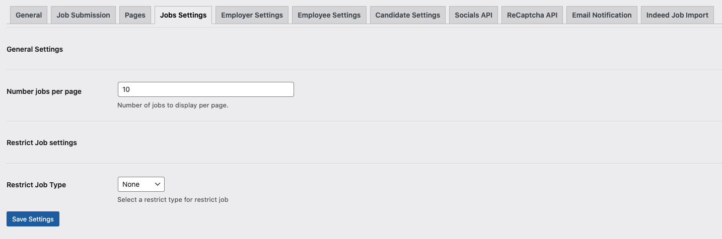722x239 pixels.
Task: Open the Email Notification tab
Action: tap(602, 15)
